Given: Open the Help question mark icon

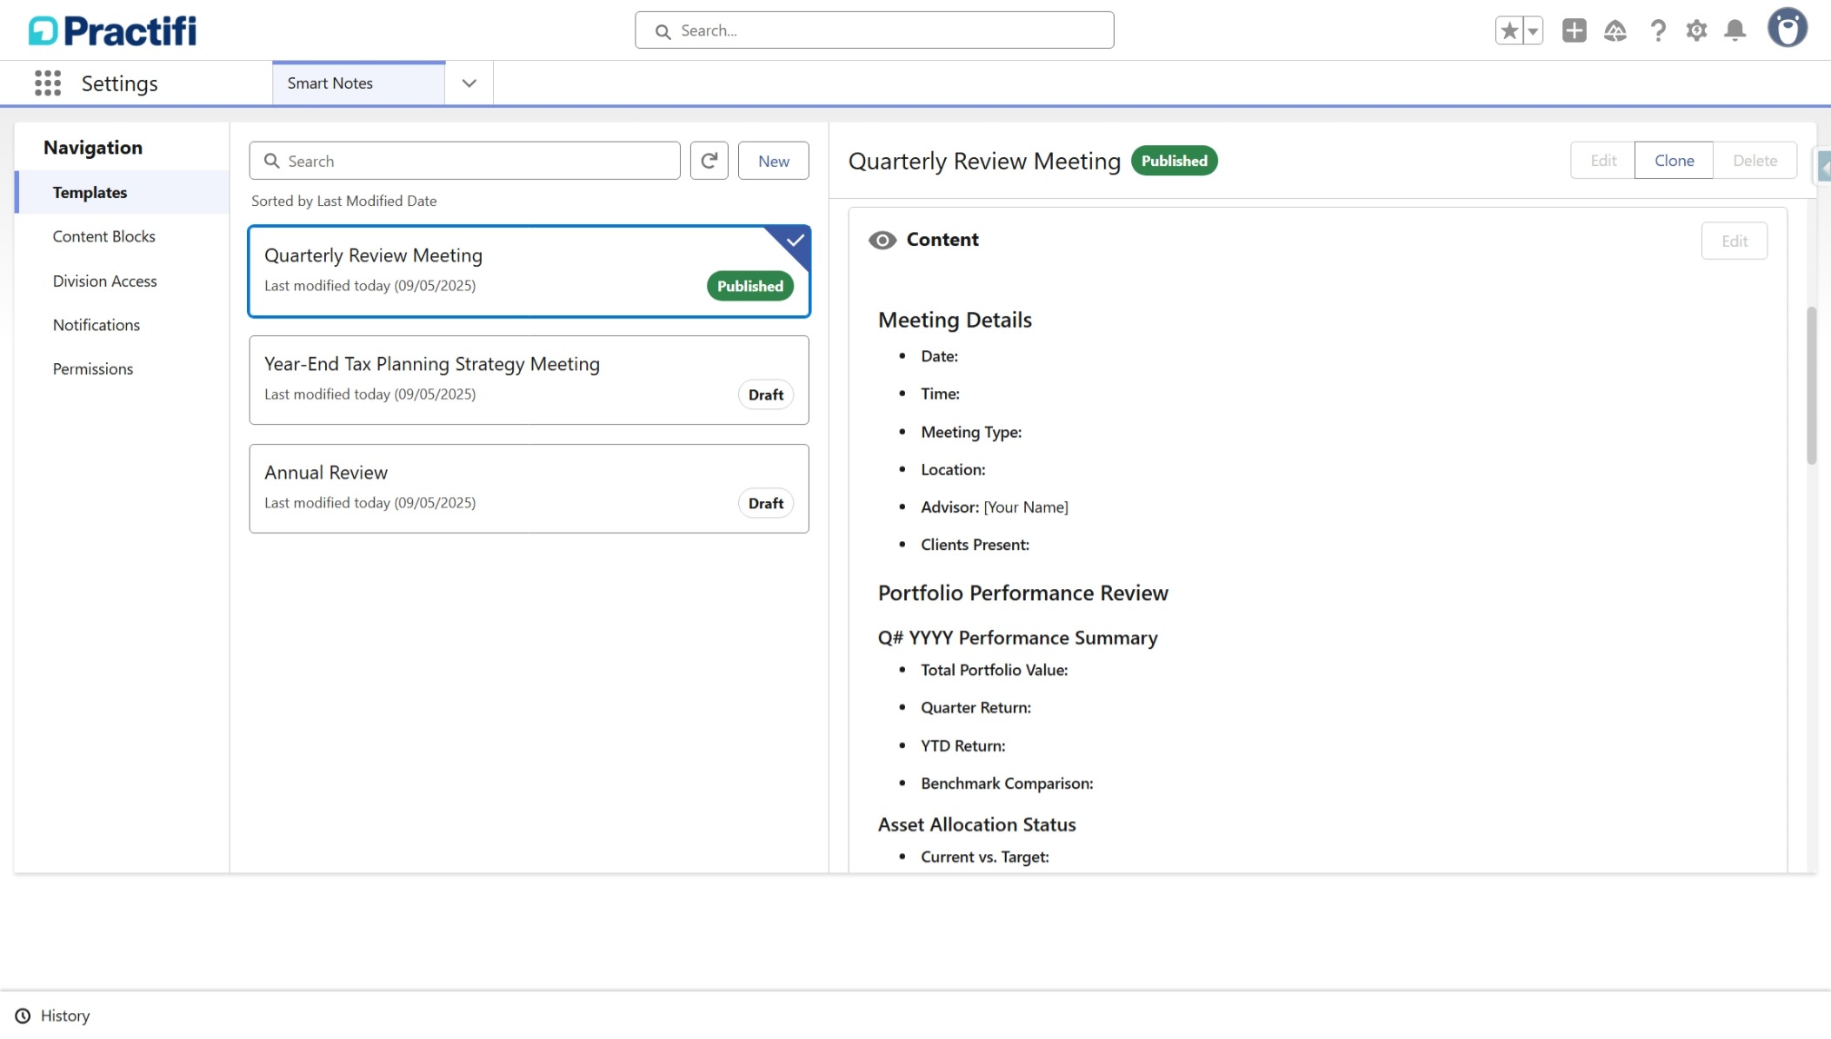Looking at the screenshot, I should click(x=1658, y=30).
